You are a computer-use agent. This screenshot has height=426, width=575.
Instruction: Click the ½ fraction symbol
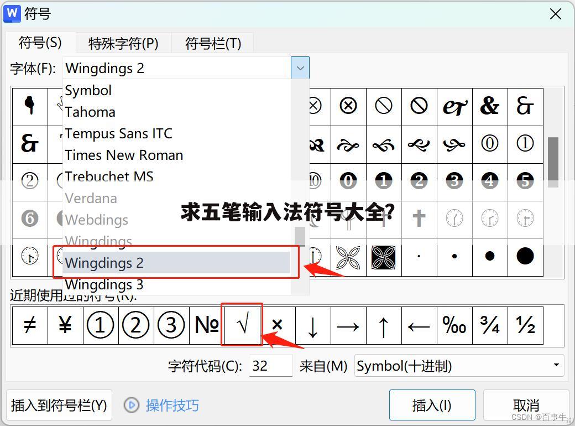coord(525,326)
